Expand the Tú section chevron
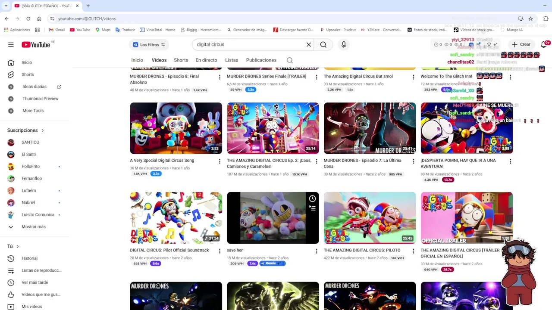 (17, 247)
